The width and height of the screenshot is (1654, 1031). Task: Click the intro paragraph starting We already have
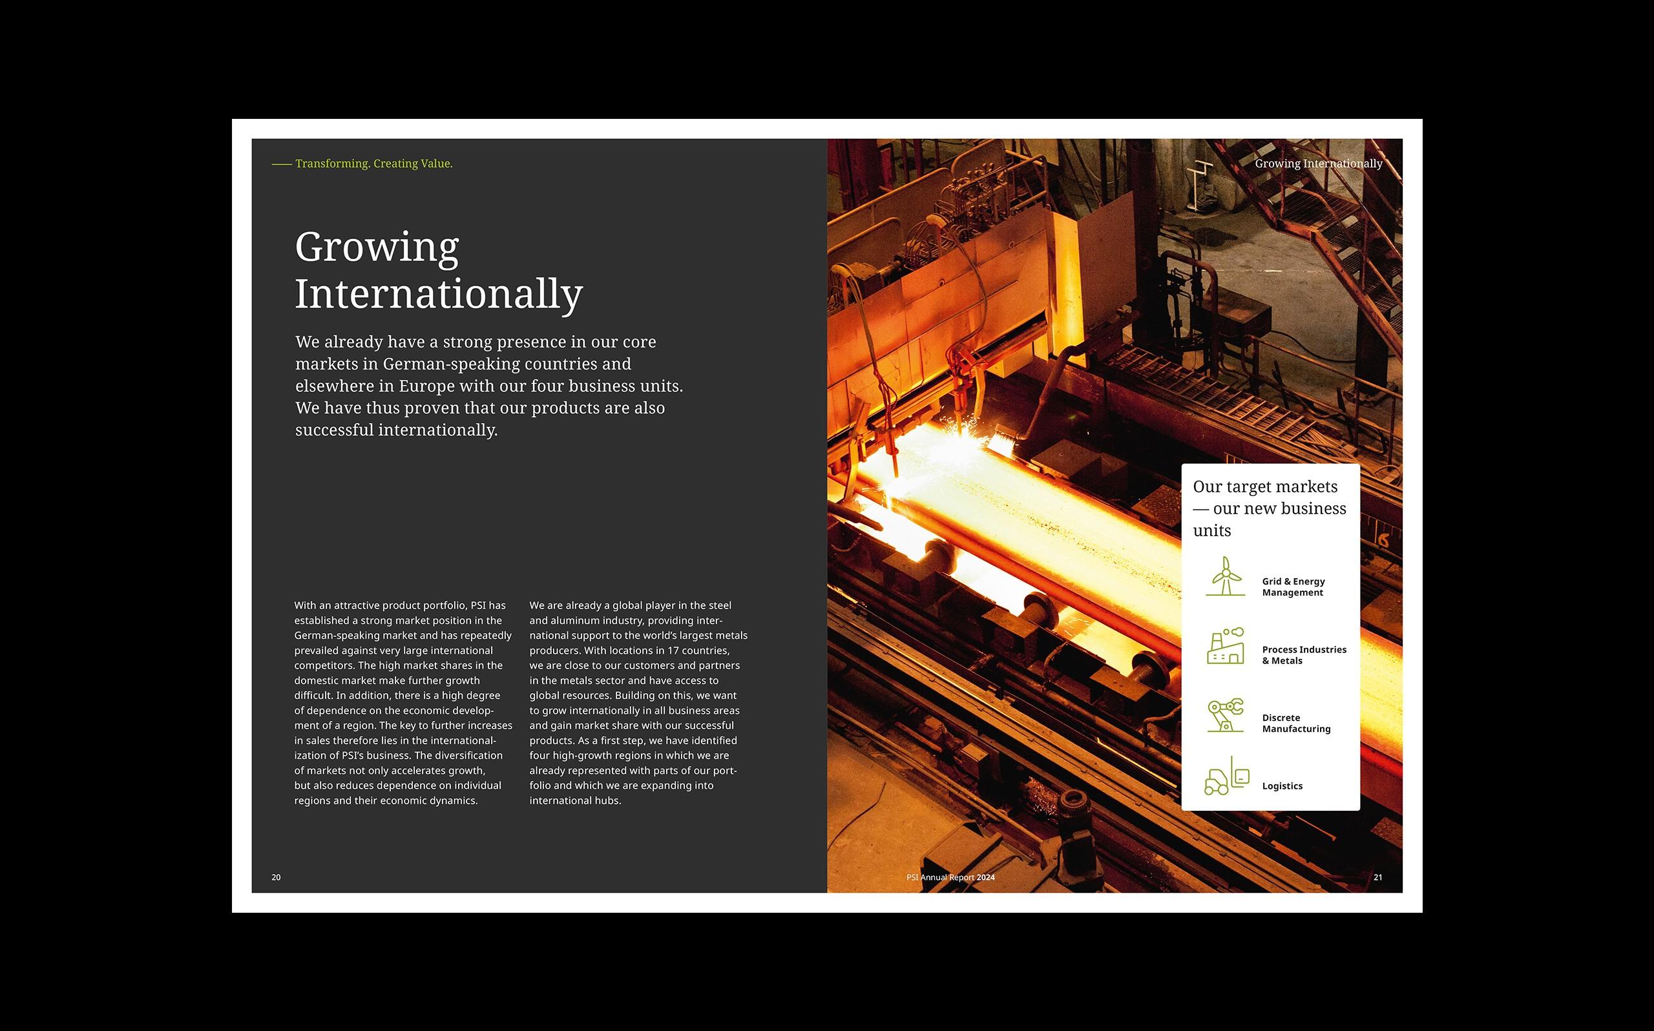pos(488,386)
